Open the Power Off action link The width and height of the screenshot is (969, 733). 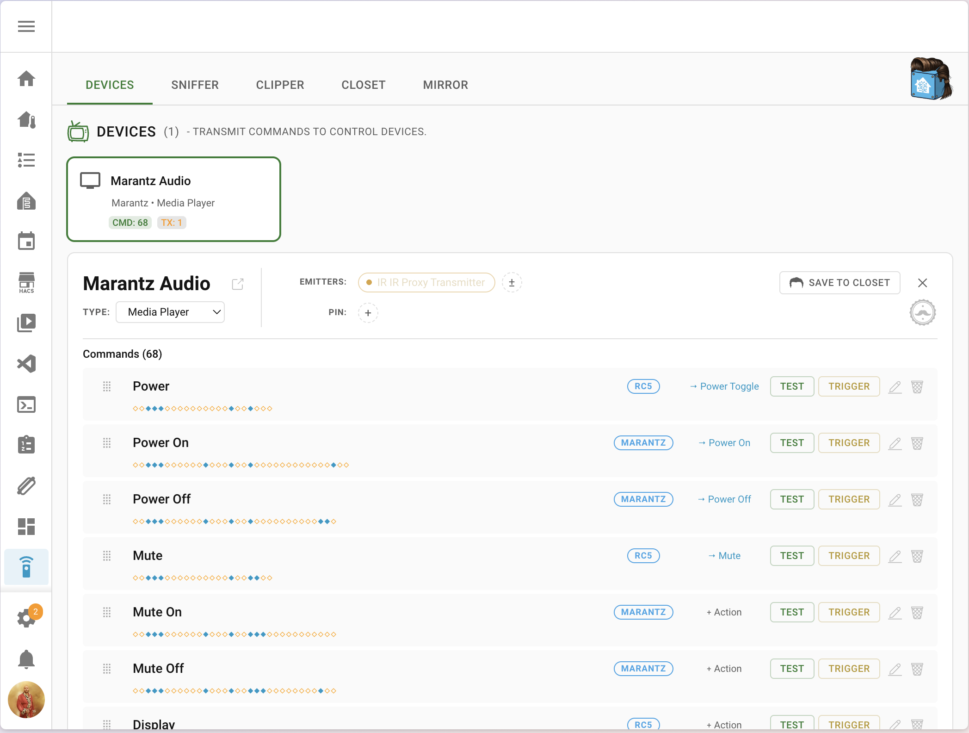pyautogui.click(x=724, y=499)
